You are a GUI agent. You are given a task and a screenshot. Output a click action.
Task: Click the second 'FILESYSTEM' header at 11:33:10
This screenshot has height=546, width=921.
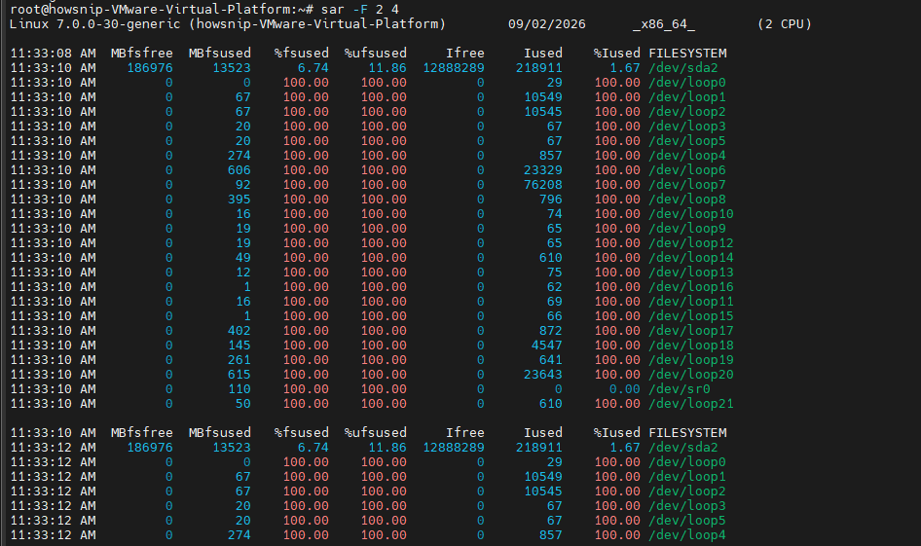(x=687, y=433)
